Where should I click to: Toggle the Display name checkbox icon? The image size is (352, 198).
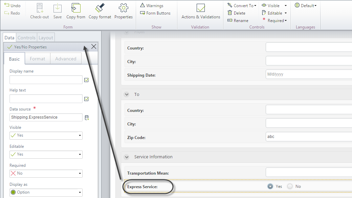click(86, 80)
